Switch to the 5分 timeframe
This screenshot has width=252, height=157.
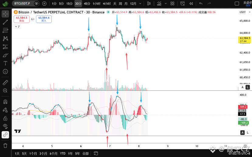point(61,4)
